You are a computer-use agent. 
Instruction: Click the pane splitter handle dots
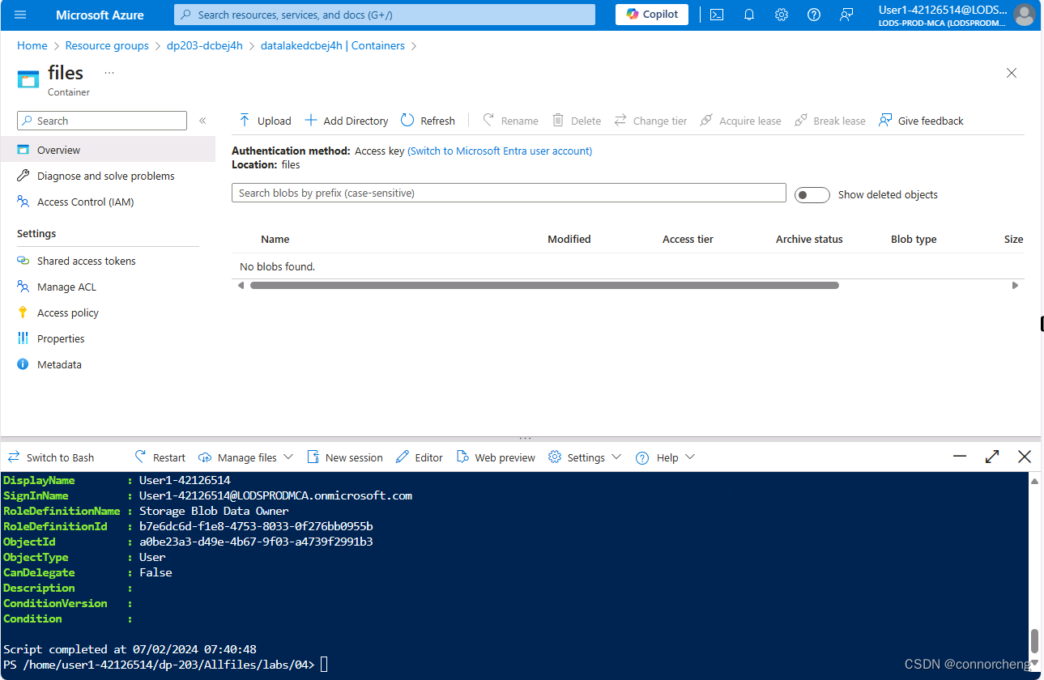point(524,439)
